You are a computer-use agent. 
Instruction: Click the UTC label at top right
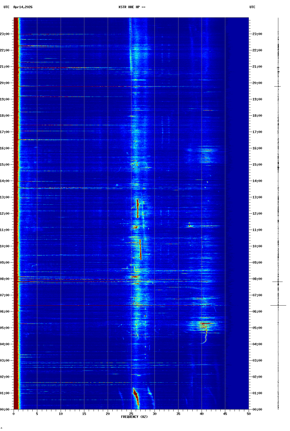252,7
